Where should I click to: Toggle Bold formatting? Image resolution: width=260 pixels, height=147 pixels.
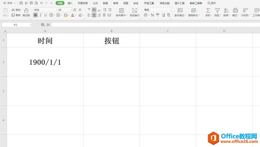35,15
